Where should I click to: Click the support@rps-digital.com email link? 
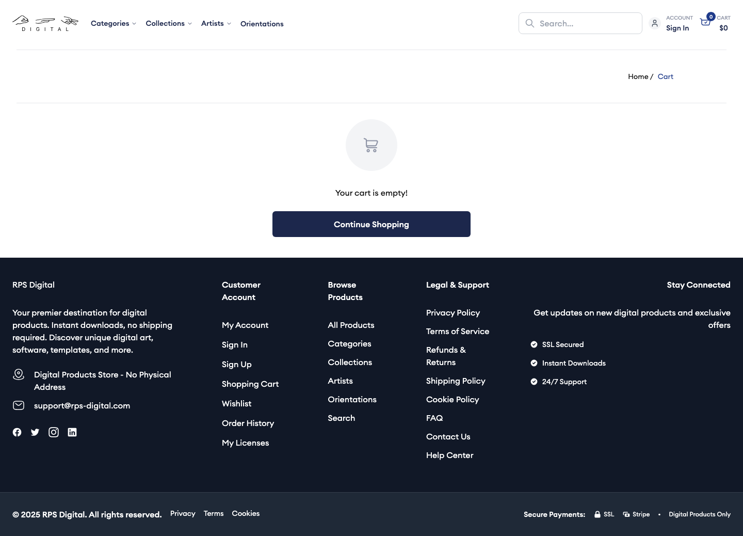pos(82,405)
